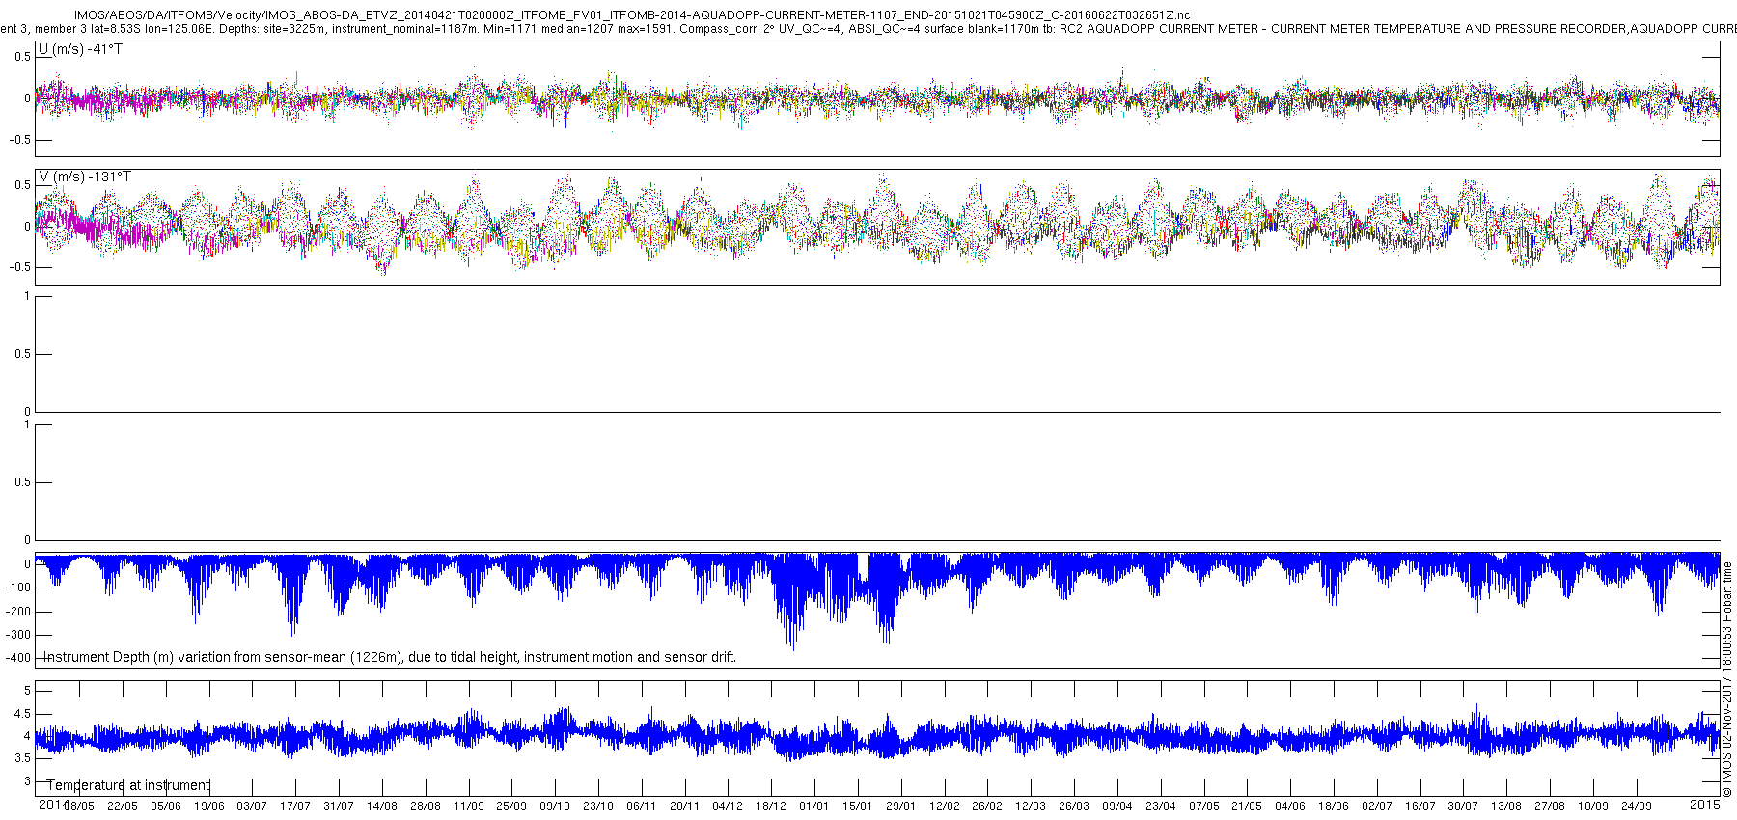
Task: Click the '-400' depth axis tick label
Action: coord(20,659)
